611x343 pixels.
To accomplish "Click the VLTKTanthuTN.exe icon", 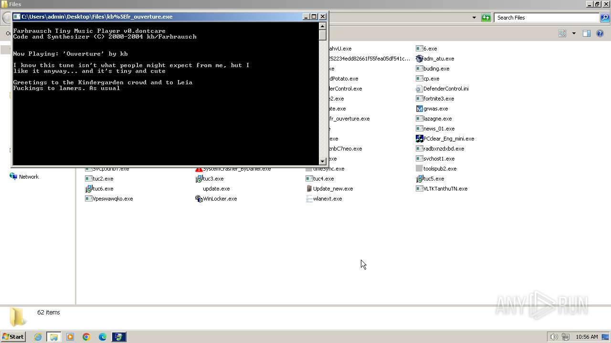I will pos(419,189).
